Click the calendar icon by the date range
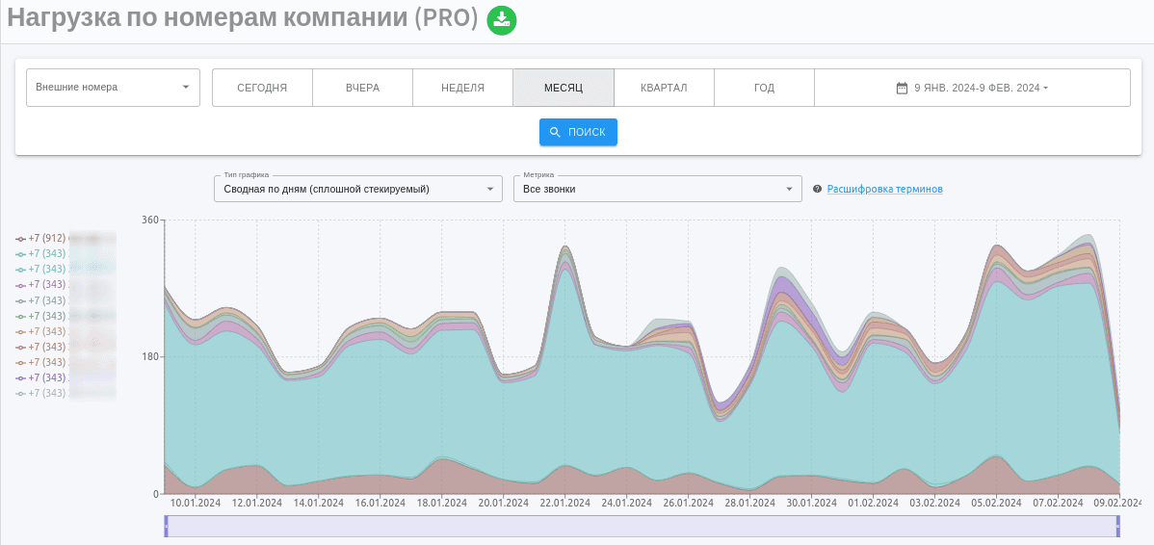 pyautogui.click(x=902, y=88)
